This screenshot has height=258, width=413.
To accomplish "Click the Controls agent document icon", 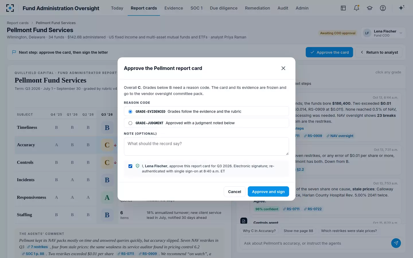I will click(x=243, y=221).
